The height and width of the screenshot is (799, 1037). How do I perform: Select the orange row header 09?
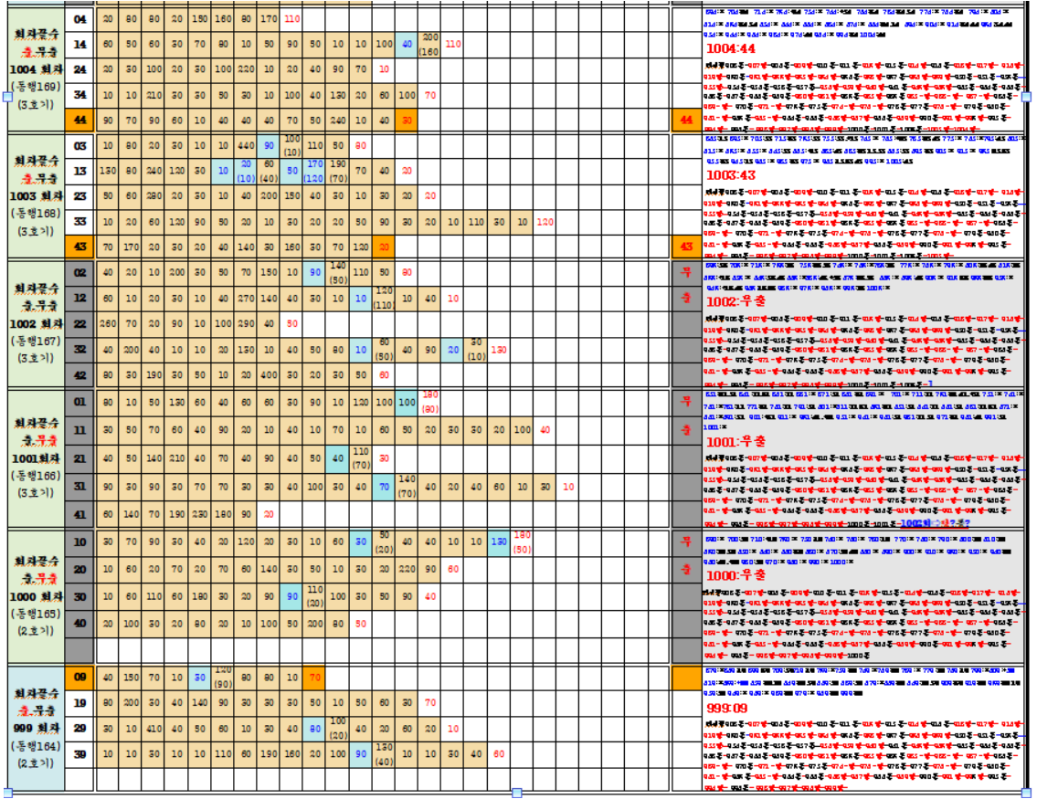(79, 678)
